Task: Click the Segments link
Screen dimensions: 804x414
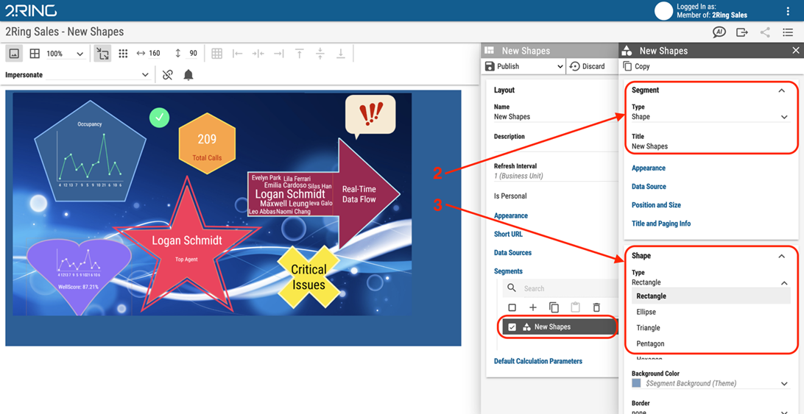Action: click(508, 271)
